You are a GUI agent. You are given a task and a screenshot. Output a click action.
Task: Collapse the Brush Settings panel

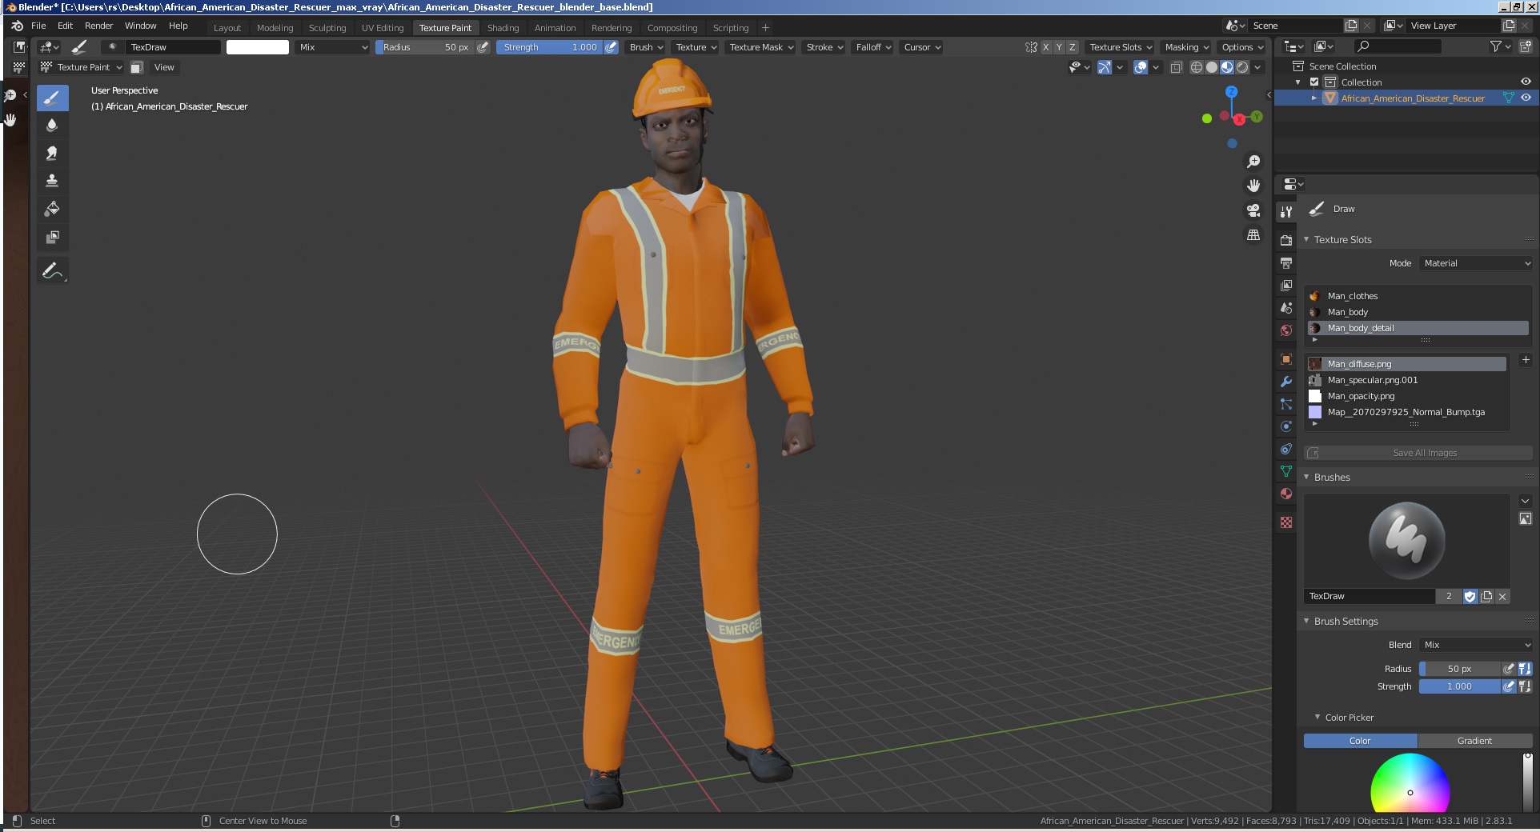click(1306, 621)
